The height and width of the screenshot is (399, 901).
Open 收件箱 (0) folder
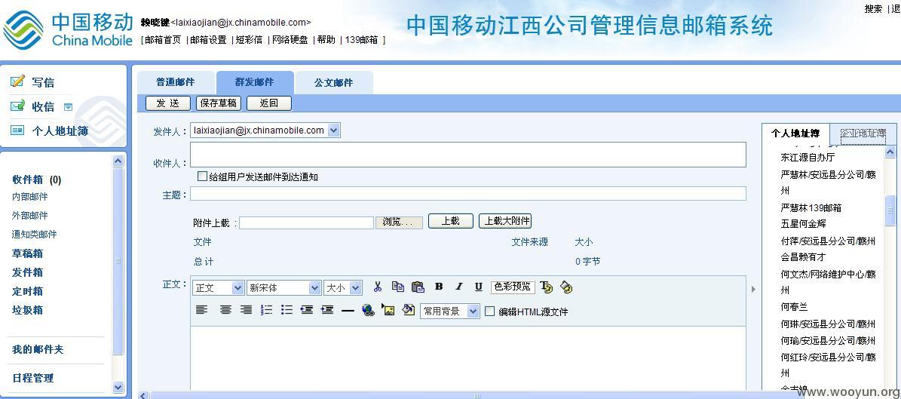[x=36, y=180]
